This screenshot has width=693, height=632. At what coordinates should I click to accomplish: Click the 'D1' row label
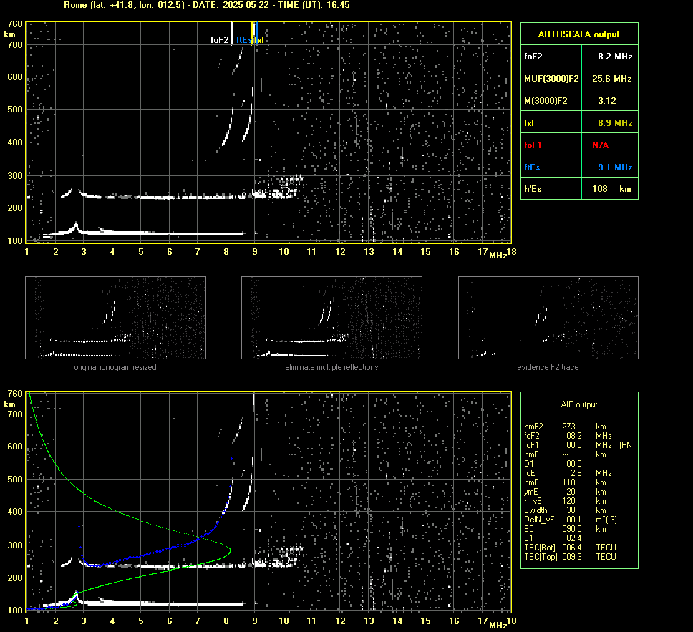coord(528,464)
